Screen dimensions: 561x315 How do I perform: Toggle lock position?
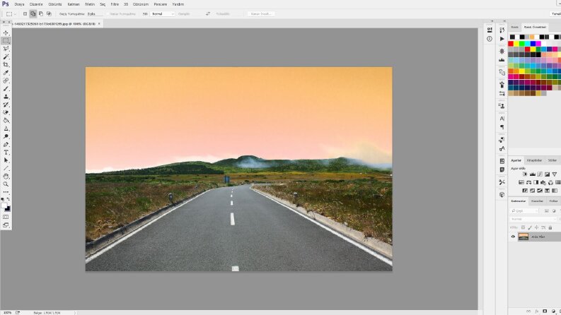pyautogui.click(x=537, y=227)
